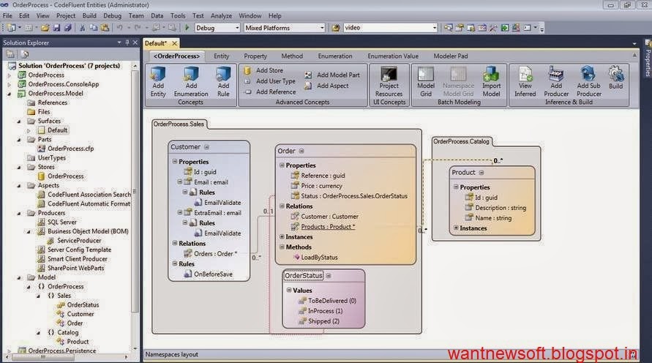Select SQL Server producer node
This screenshot has height=363, width=652.
click(x=62, y=222)
